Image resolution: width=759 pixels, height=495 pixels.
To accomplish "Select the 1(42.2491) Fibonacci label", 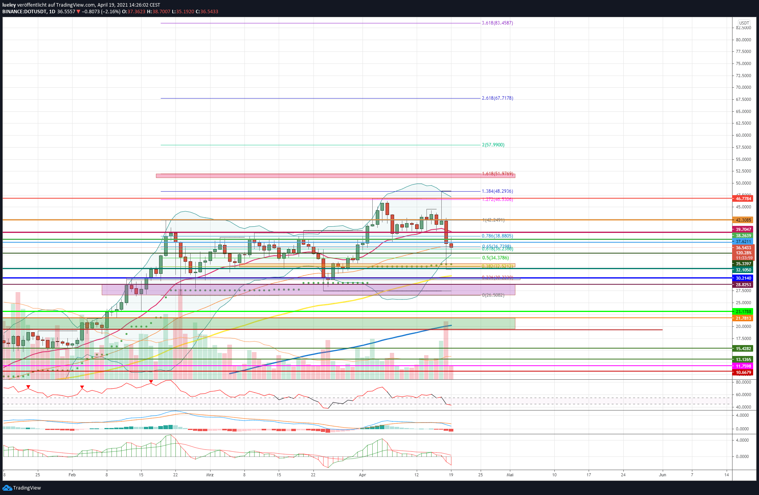I will pyautogui.click(x=494, y=220).
